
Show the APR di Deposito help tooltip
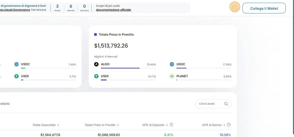[x=171, y=125]
